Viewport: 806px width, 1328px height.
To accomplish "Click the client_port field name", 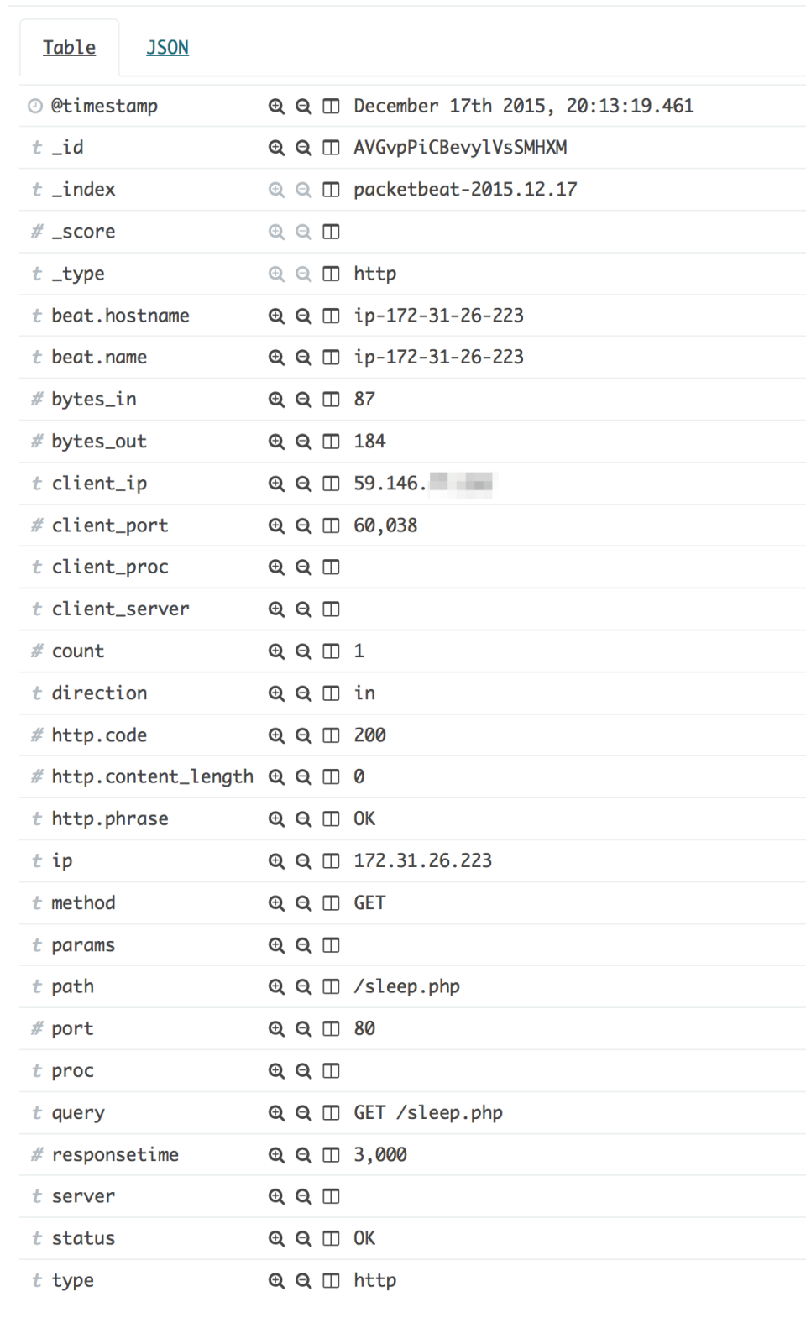I will pyautogui.click(x=110, y=525).
